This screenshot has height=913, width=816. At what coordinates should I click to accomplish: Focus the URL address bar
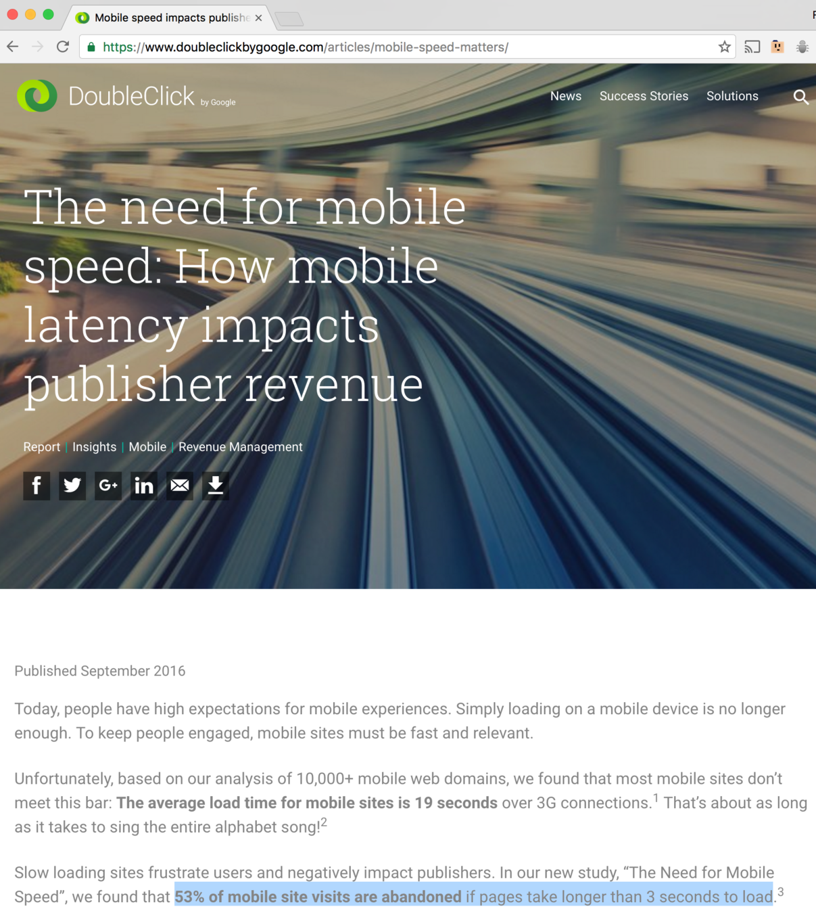(x=406, y=47)
